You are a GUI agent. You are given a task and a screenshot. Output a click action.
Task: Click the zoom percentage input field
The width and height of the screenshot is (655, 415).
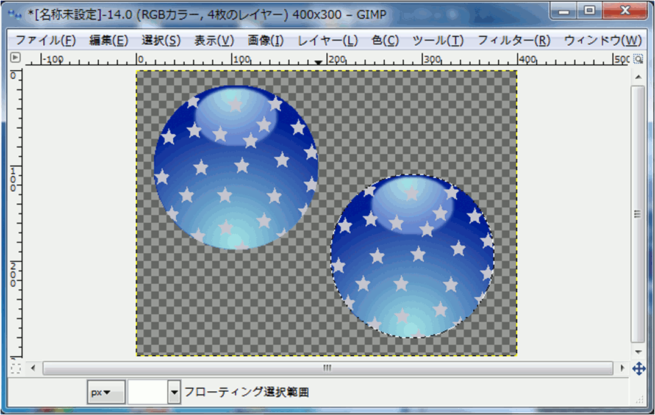147,392
